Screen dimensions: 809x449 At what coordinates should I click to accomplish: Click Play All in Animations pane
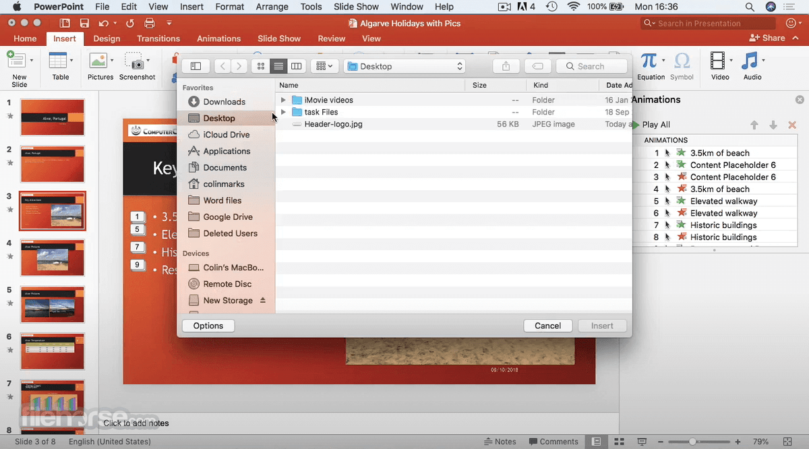coord(651,125)
